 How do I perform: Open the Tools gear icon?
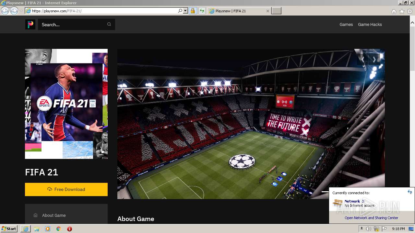pyautogui.click(x=410, y=11)
